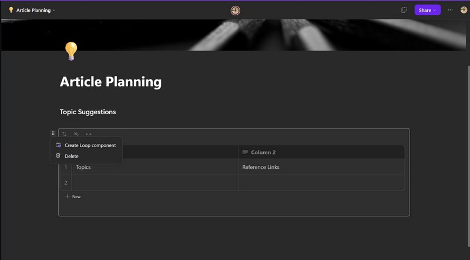Click the six-dot drag handle beside the table
The width and height of the screenshot is (470, 260).
tap(53, 134)
